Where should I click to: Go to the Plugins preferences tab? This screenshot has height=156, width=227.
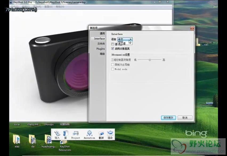[100, 49]
